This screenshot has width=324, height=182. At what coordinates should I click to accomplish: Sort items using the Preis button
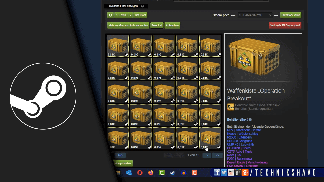pos(121,15)
